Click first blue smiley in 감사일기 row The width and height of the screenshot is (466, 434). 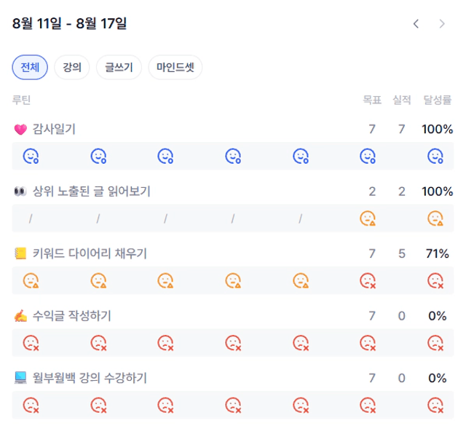(31, 156)
